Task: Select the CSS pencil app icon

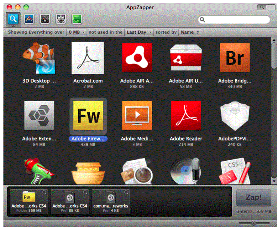Action: click(235, 171)
